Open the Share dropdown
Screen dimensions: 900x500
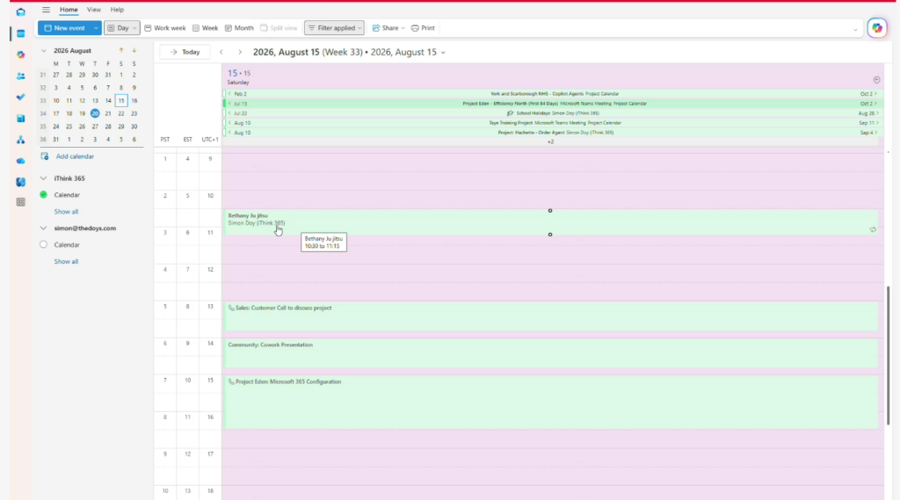click(x=388, y=27)
